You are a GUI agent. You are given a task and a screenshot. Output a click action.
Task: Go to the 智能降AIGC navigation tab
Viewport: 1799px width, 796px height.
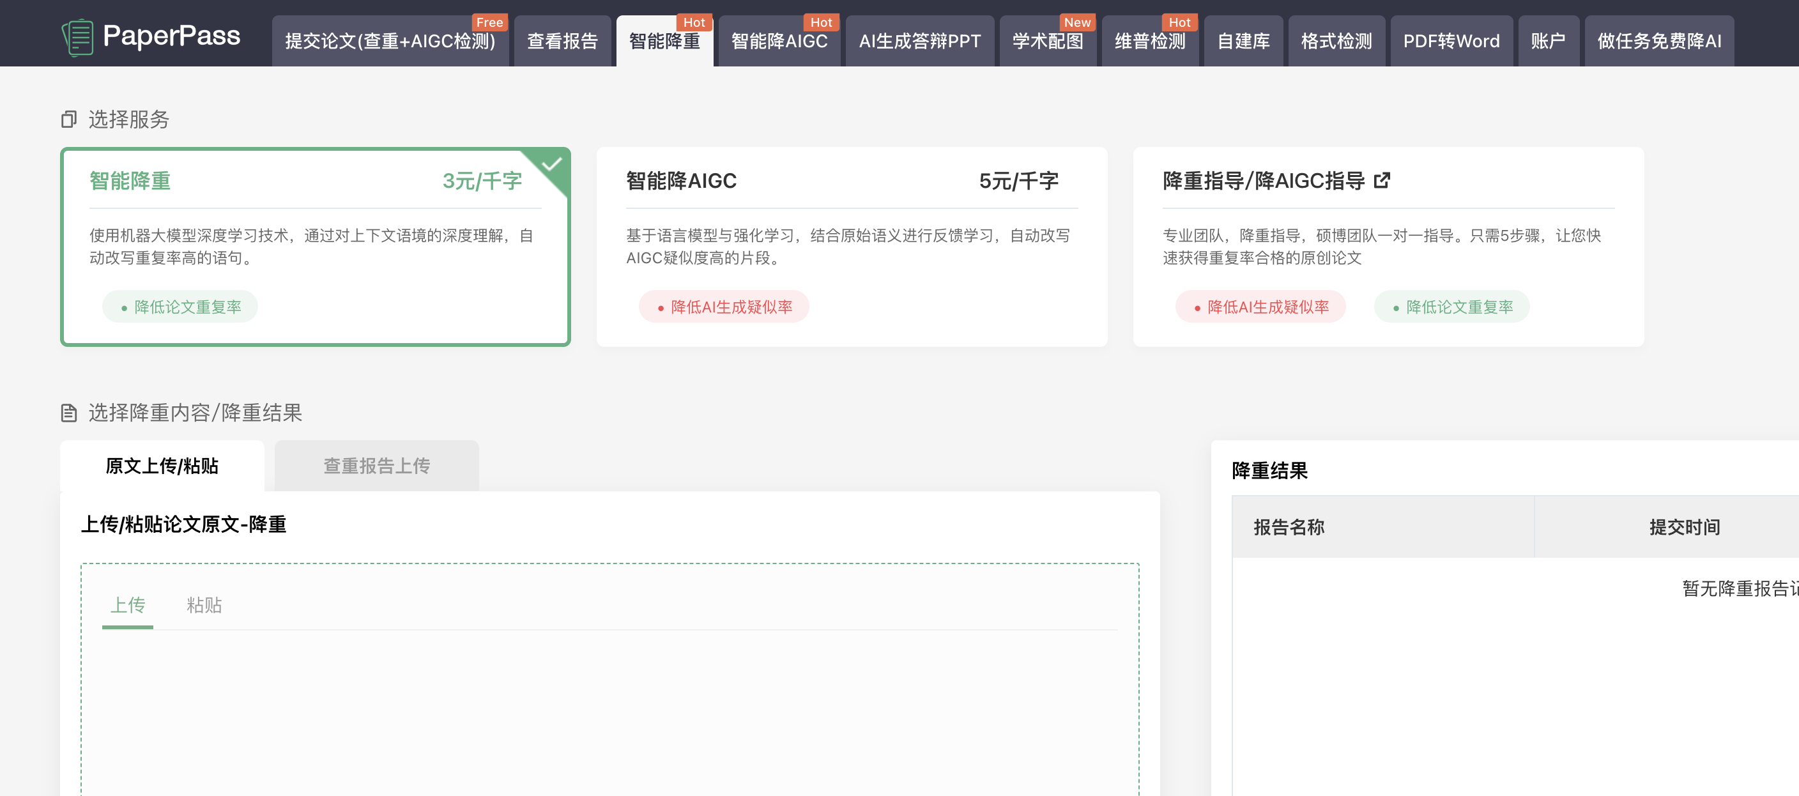pyautogui.click(x=779, y=41)
